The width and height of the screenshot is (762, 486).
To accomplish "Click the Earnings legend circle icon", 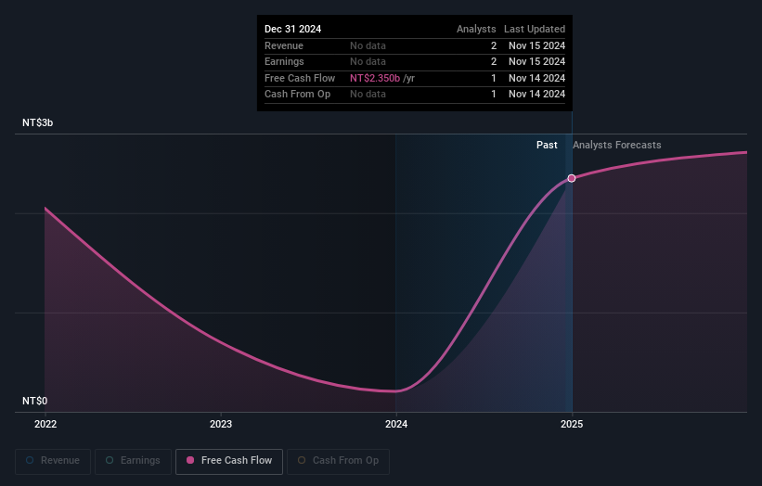I will tap(110, 460).
